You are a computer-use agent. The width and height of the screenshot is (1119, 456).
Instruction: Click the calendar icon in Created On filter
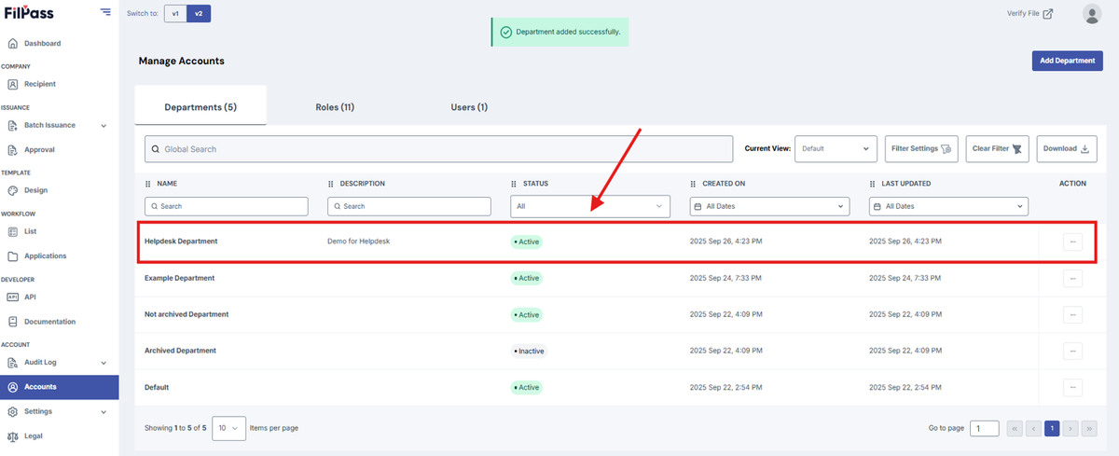tap(698, 206)
